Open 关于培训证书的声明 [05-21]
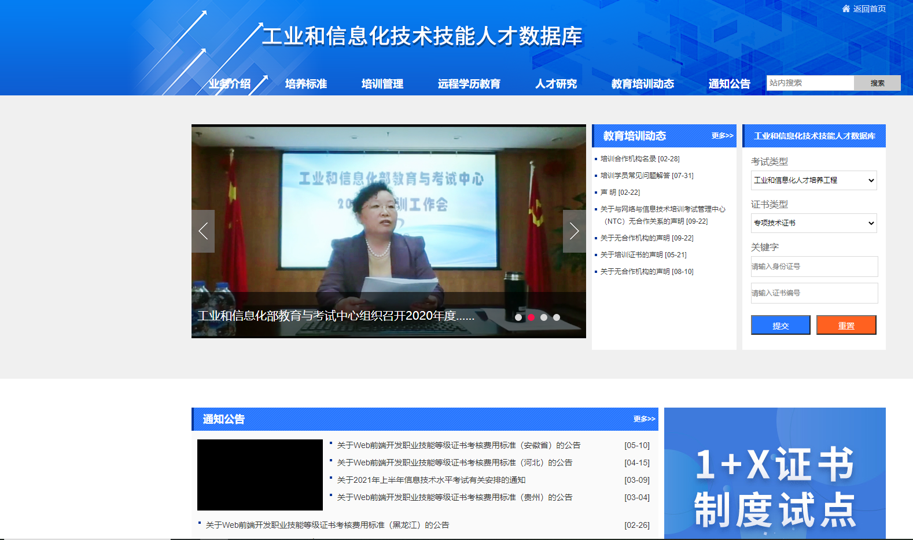This screenshot has height=540, width=913. pos(643,254)
